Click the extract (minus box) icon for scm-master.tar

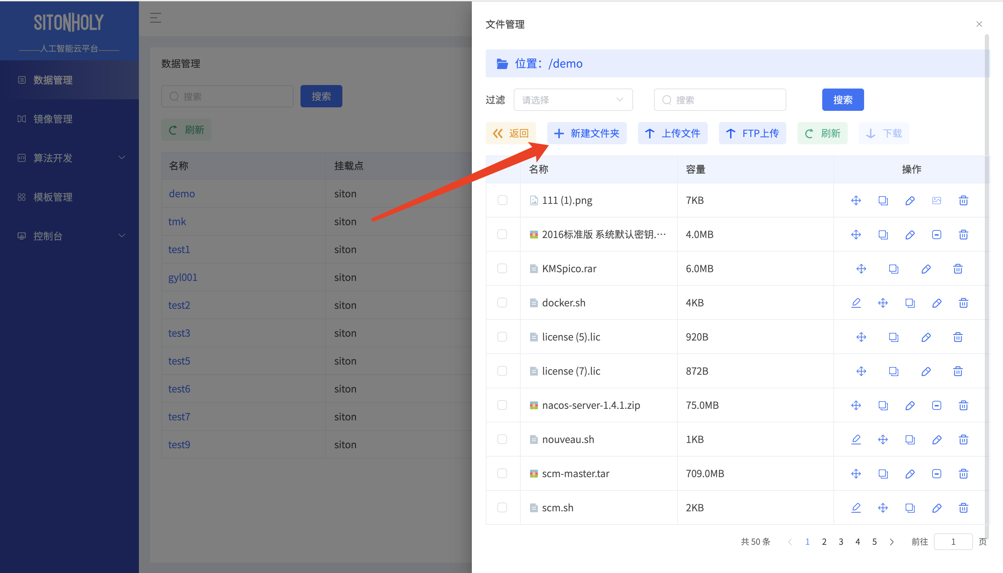click(936, 473)
